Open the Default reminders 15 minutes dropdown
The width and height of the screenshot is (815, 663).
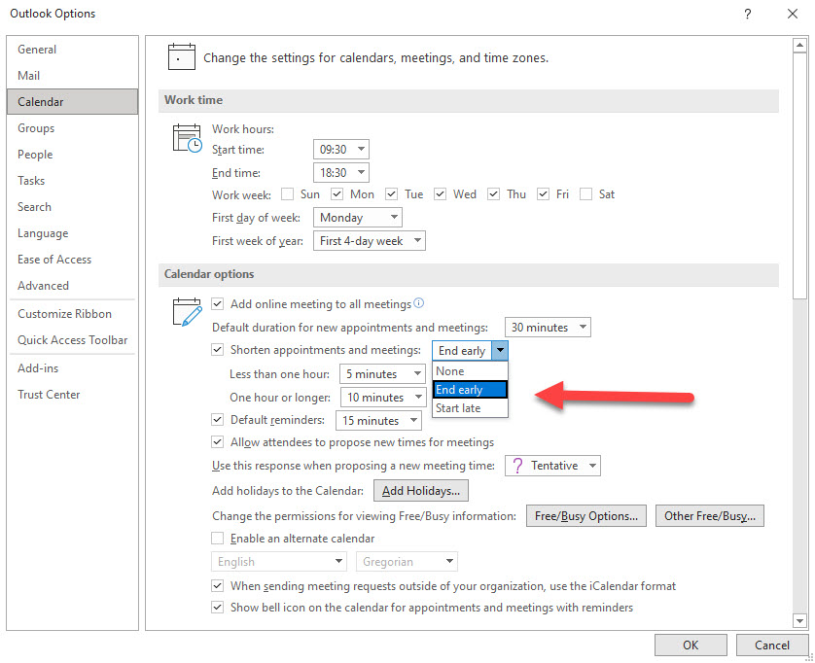379,420
